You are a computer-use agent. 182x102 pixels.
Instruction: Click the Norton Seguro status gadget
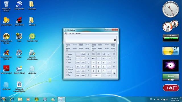pyautogui.click(x=171, y=77)
